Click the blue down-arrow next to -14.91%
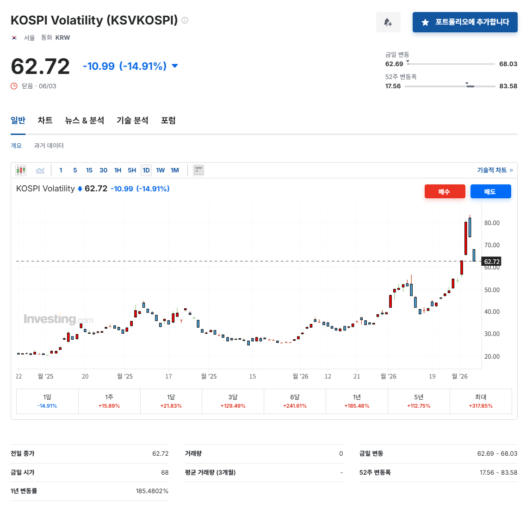Screen dimensions: 526x507 pyautogui.click(x=175, y=66)
